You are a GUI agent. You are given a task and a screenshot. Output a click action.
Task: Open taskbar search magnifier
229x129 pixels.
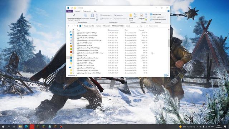pos(9,126)
